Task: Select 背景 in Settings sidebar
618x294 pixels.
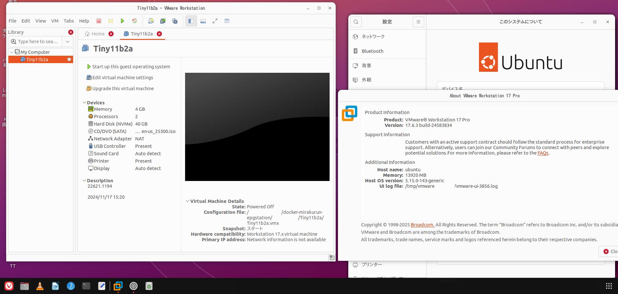Action: [x=387, y=66]
